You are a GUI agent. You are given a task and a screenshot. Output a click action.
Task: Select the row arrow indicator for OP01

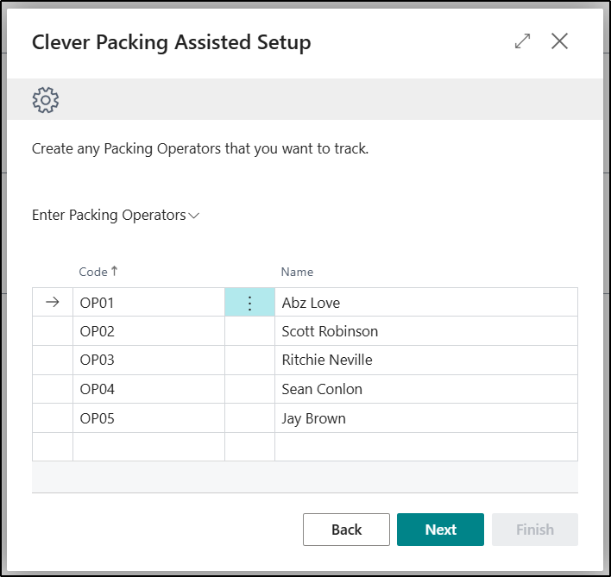53,303
